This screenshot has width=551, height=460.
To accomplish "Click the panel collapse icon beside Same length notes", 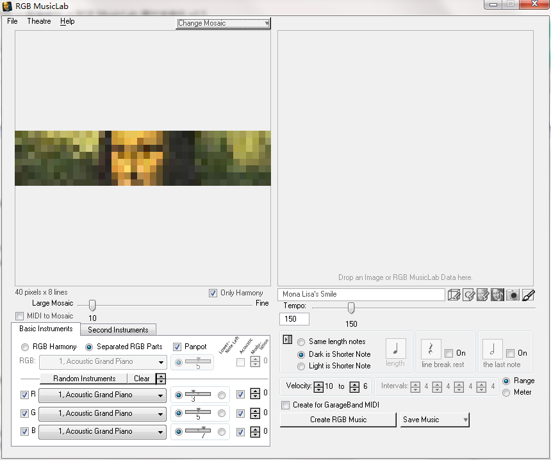I will 288,340.
